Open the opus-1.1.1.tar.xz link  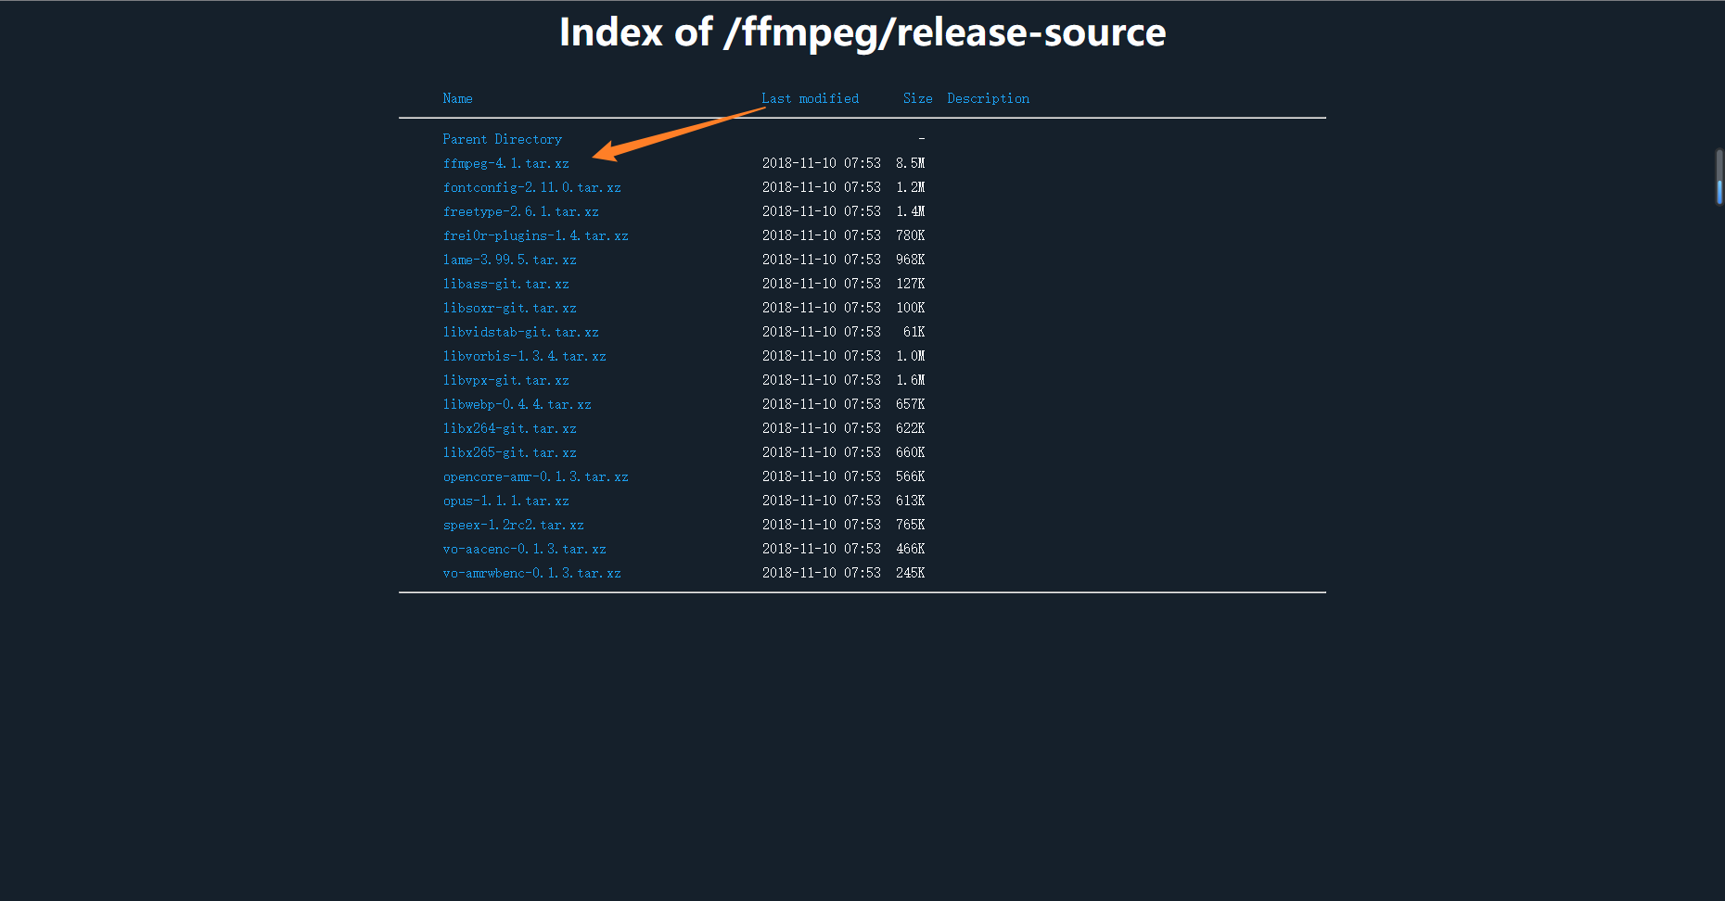(x=505, y=501)
